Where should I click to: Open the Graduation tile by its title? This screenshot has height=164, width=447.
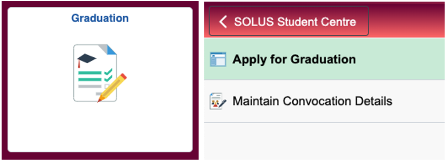[100, 18]
